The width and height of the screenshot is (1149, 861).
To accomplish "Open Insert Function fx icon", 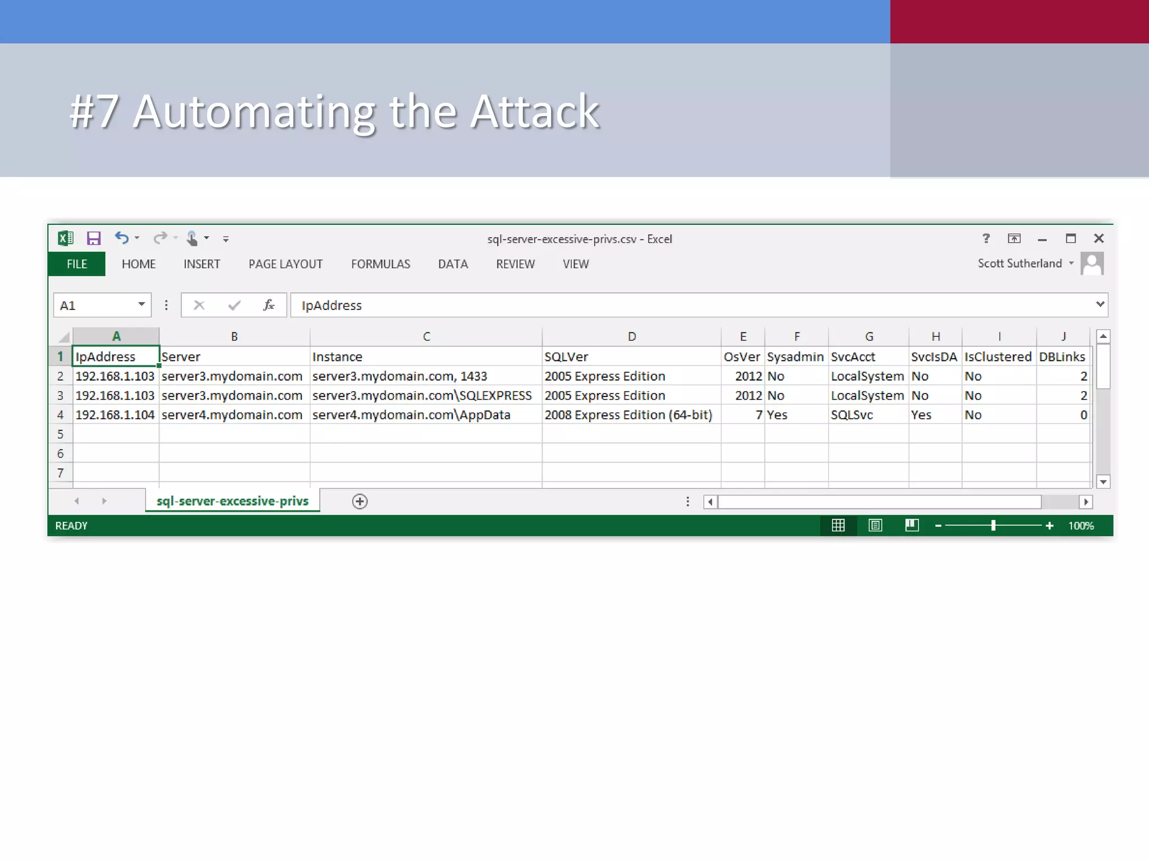I will 269,305.
